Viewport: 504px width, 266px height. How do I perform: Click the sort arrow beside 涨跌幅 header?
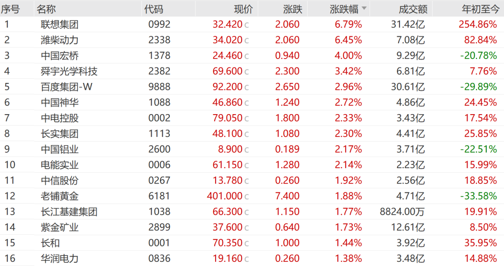coord(364,8)
